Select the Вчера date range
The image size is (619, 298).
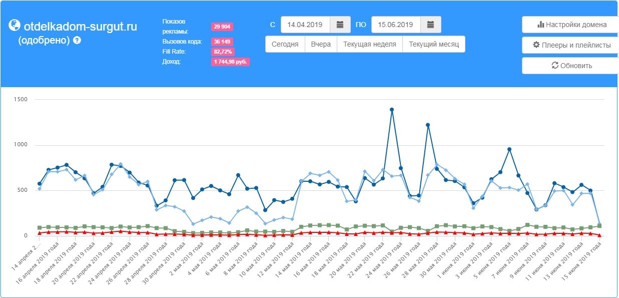tap(321, 44)
